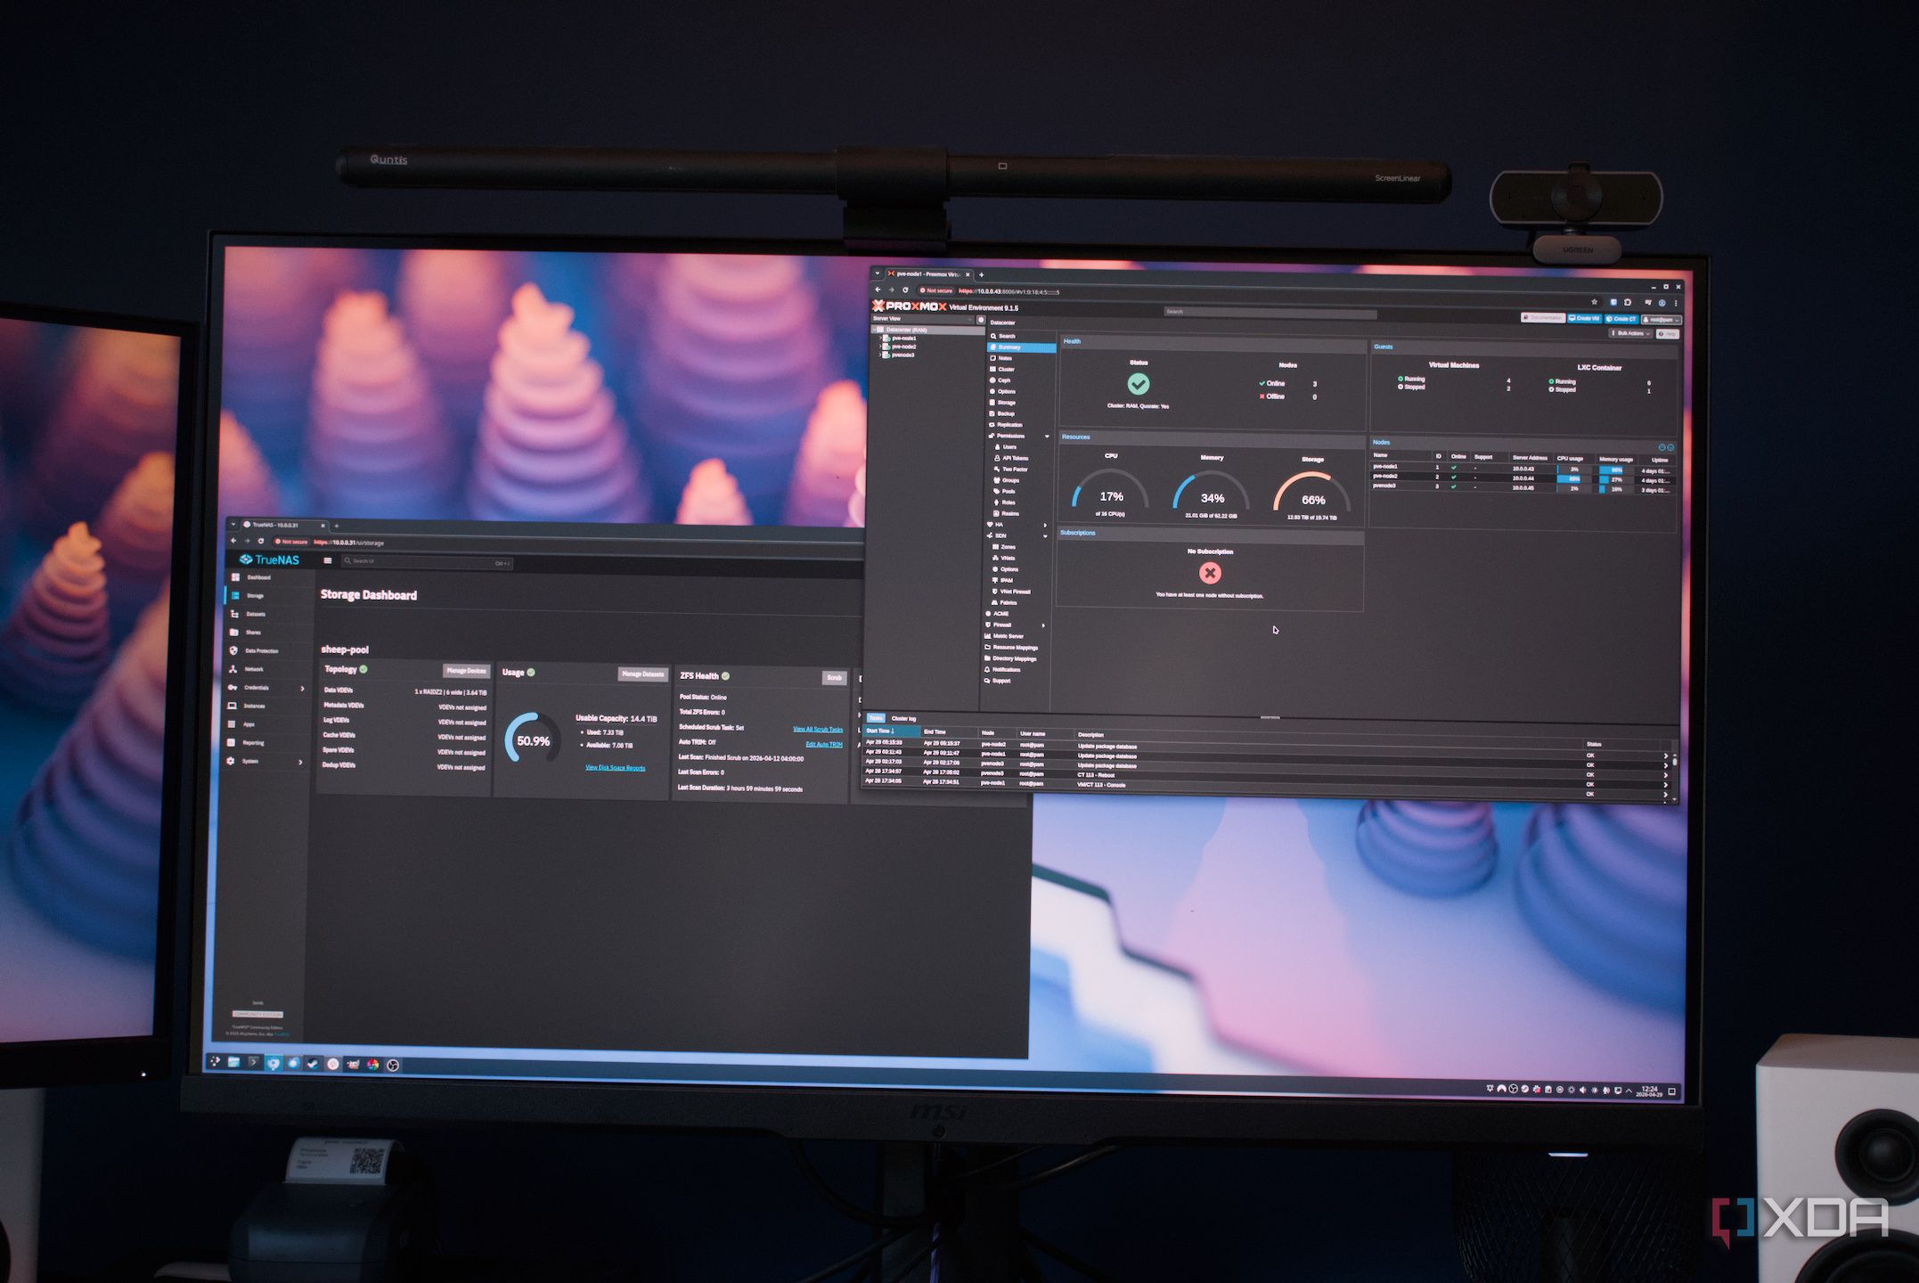Open the View Disk Space Reports link
Image resolution: width=1919 pixels, height=1283 pixels.
coord(615,767)
